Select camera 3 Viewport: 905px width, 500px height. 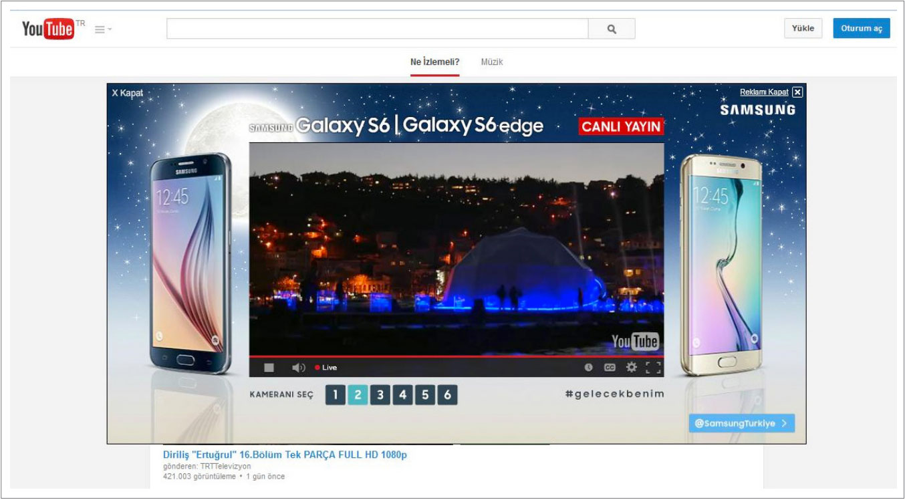[x=380, y=395]
